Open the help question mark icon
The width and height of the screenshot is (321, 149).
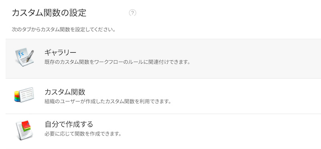(x=132, y=13)
